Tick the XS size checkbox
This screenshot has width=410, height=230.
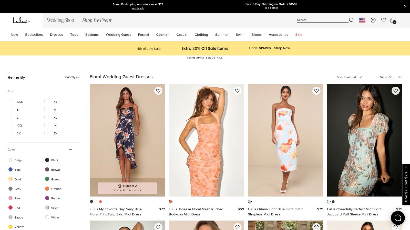(x=46, y=101)
